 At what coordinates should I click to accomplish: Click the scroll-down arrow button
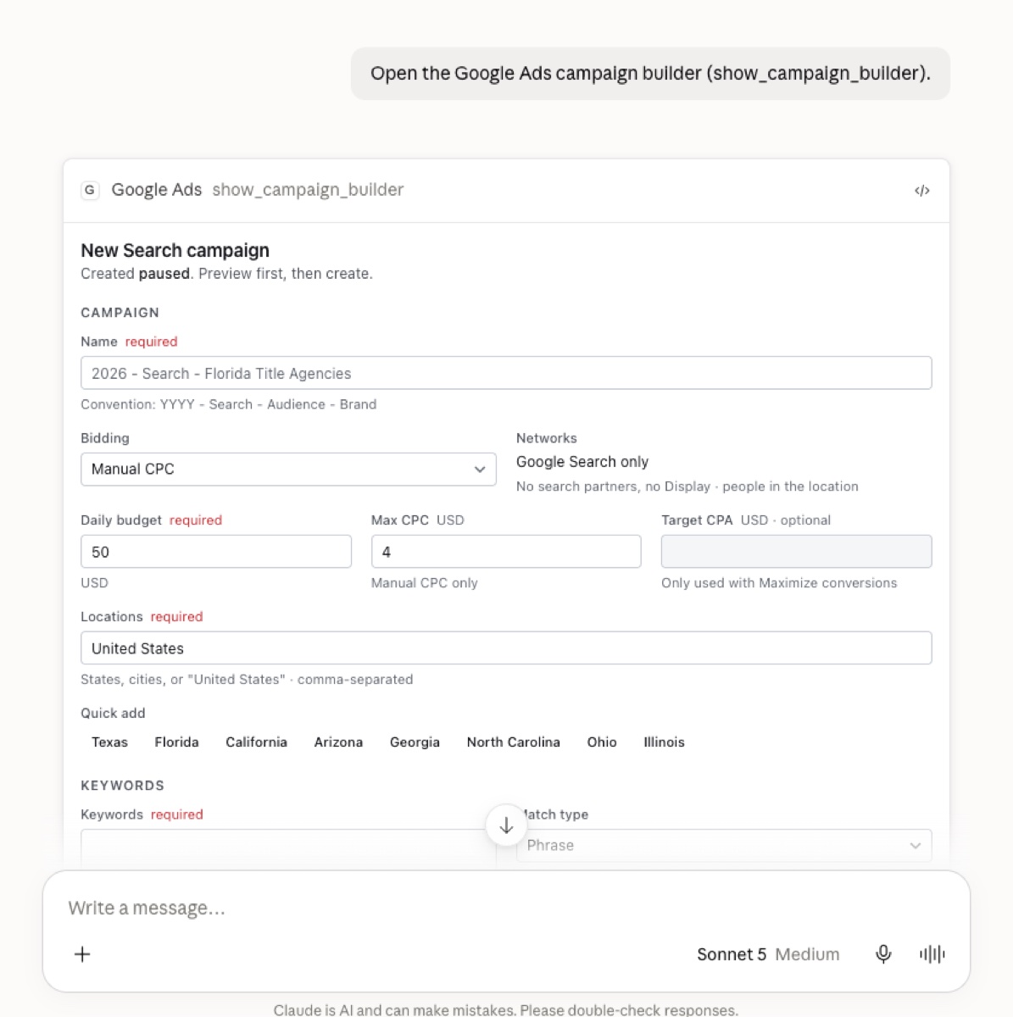[x=506, y=825]
